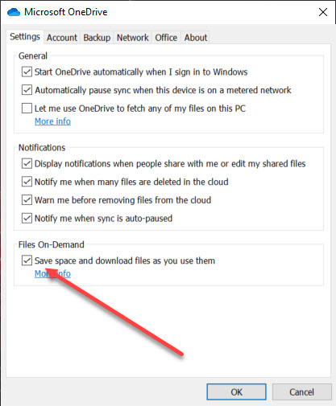Open More info link under Files On-Demand

click(x=52, y=273)
